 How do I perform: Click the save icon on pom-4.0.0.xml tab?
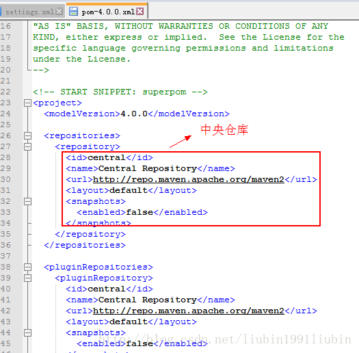click(x=73, y=11)
